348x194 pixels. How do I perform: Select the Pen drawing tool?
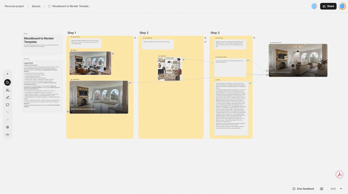pos(7,97)
